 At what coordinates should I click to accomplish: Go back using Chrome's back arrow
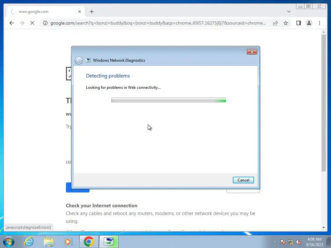coord(12,23)
